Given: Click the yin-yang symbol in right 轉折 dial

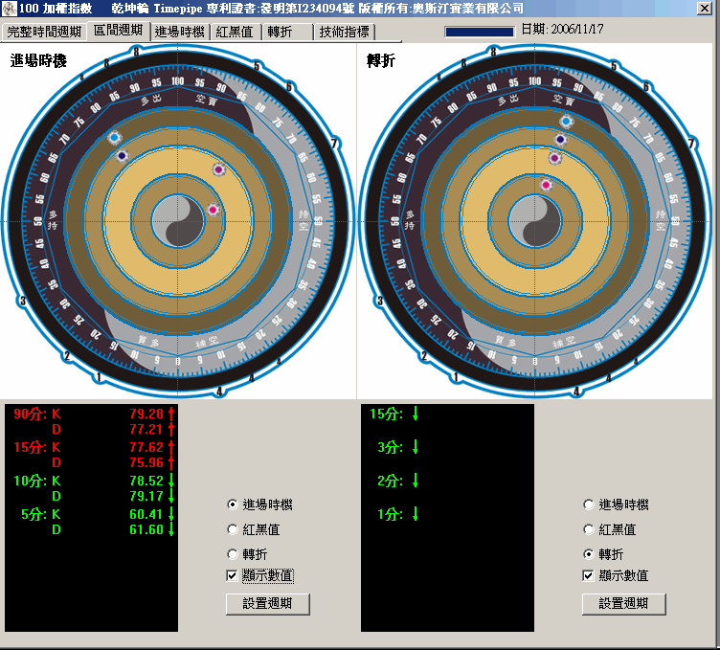Looking at the screenshot, I should (535, 220).
